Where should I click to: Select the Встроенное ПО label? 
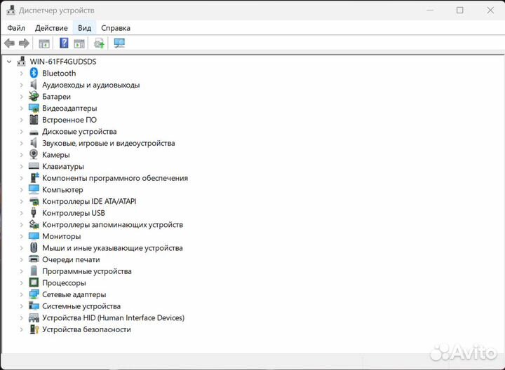click(x=69, y=120)
